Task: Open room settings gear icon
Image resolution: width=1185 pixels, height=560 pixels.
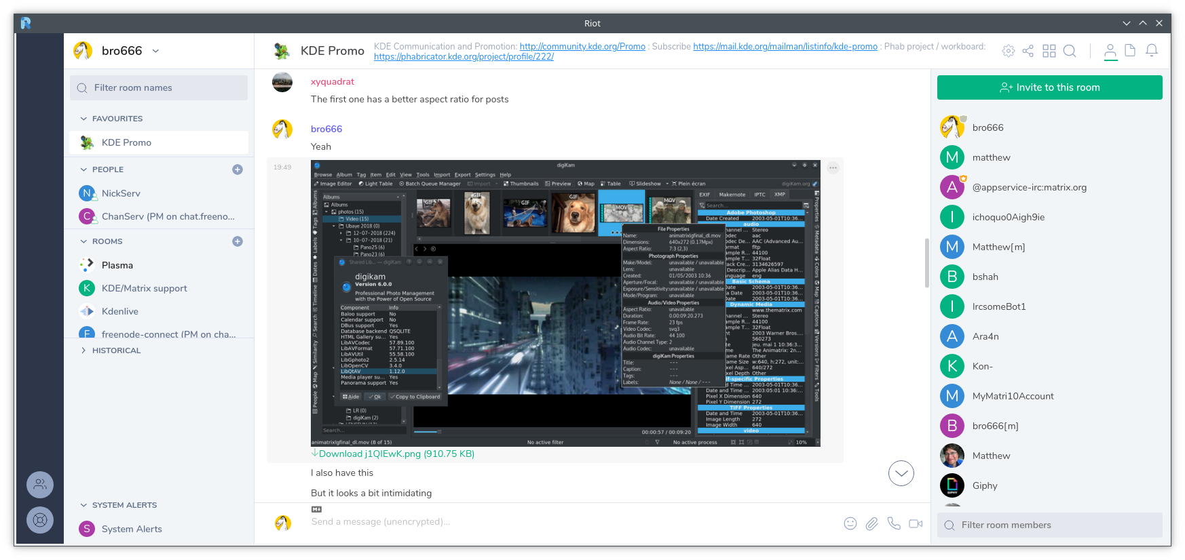Action: [1009, 51]
